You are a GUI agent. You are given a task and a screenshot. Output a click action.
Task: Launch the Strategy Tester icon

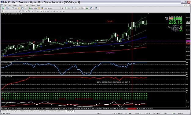point(26,8)
